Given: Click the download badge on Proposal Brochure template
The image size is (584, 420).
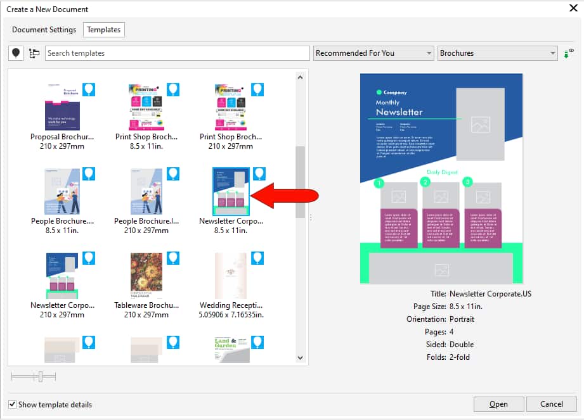Looking at the screenshot, I should [x=88, y=89].
